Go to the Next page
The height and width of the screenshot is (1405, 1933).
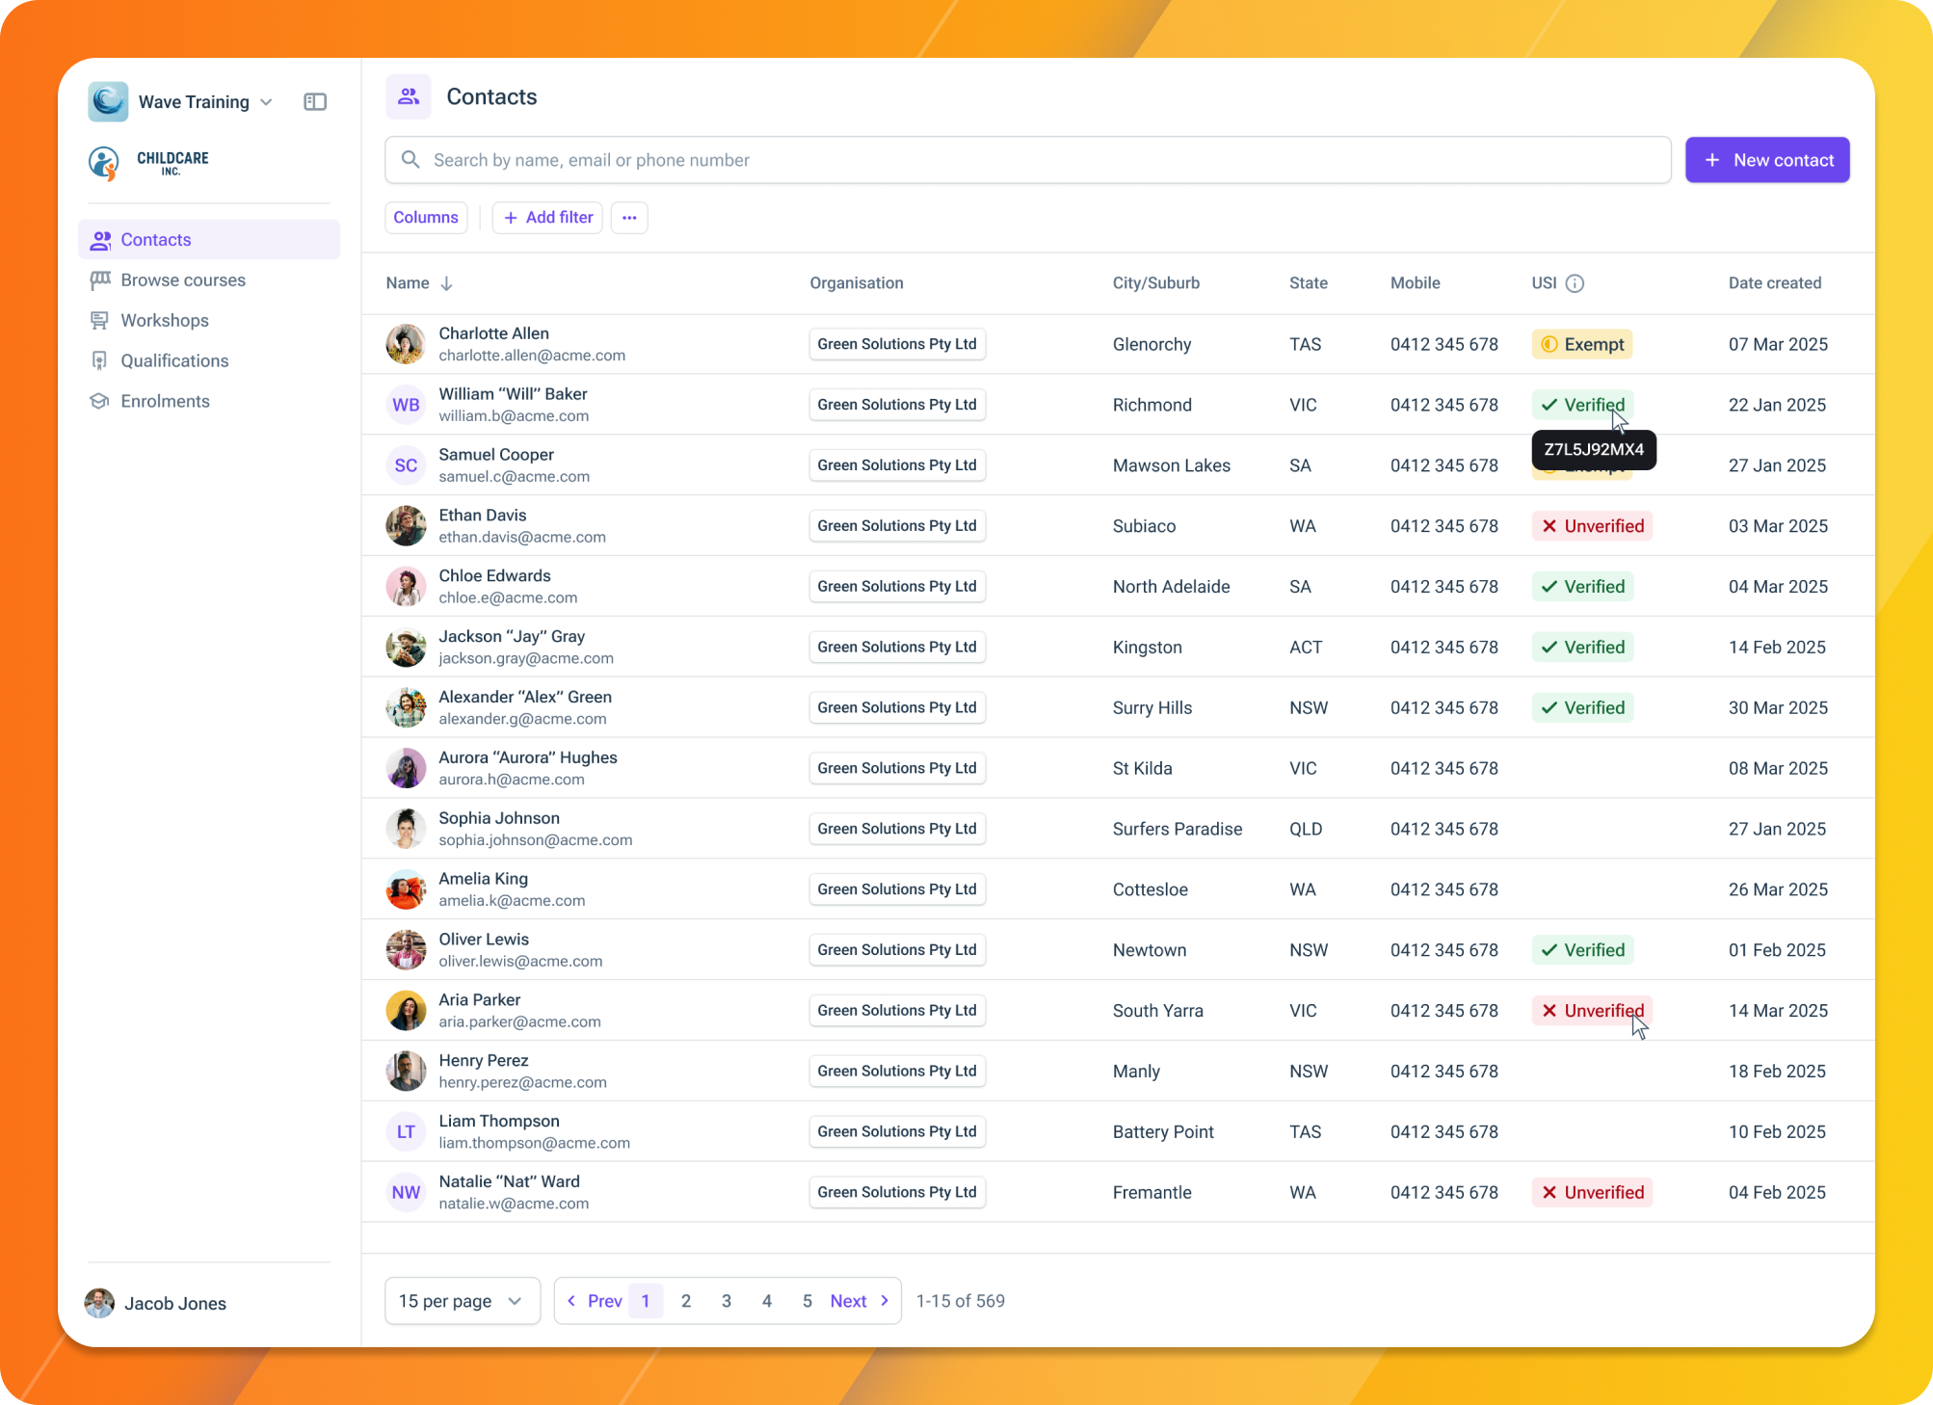pyautogui.click(x=860, y=1301)
